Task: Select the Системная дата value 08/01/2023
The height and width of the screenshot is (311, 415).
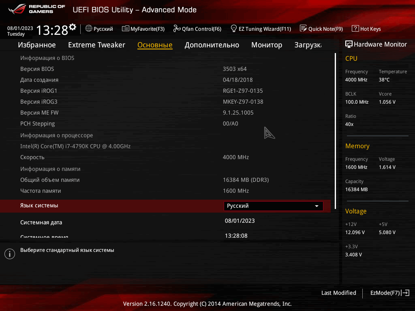Action: click(x=240, y=221)
